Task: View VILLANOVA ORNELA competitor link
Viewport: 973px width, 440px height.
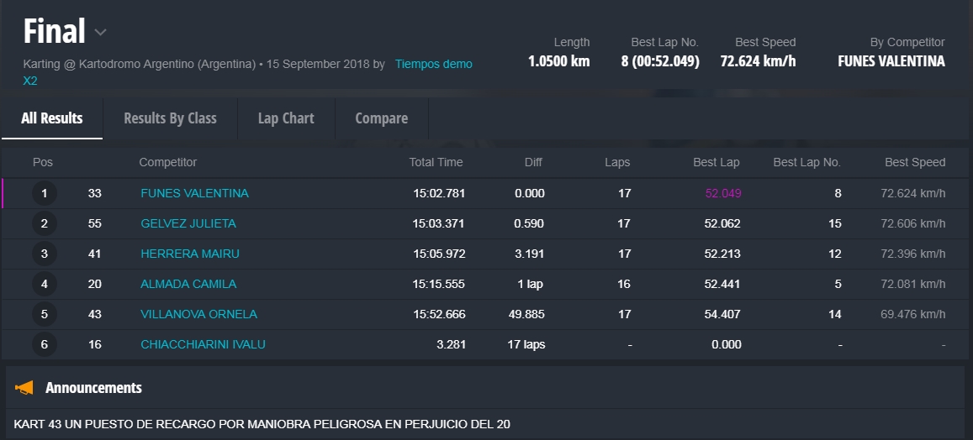Action: point(198,314)
